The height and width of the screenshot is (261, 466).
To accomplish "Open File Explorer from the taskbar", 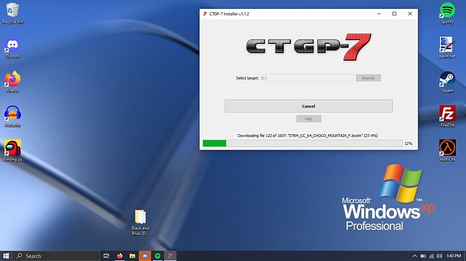I will tap(132, 256).
